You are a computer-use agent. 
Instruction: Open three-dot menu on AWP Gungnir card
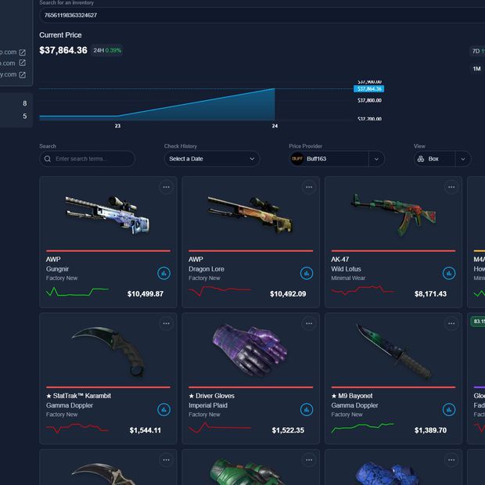coord(166,187)
